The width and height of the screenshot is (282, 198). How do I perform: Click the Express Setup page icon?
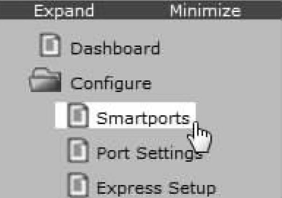(78, 185)
